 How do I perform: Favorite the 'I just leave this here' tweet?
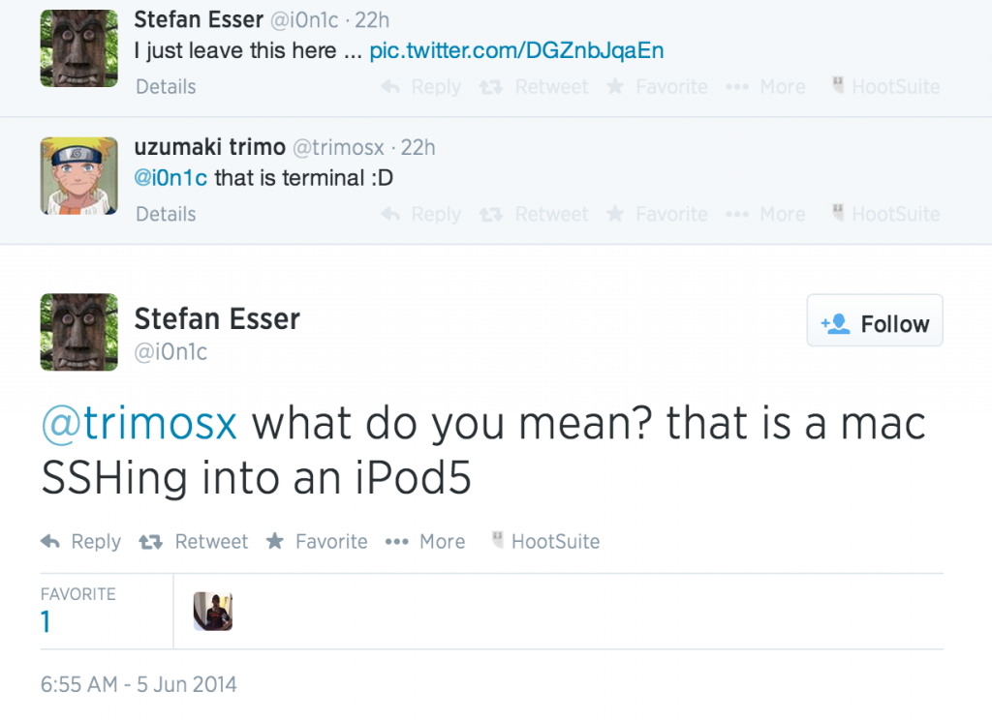tap(657, 87)
